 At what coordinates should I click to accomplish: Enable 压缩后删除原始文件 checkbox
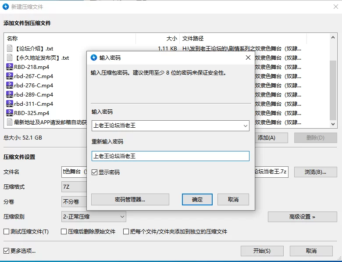click(x=64, y=231)
